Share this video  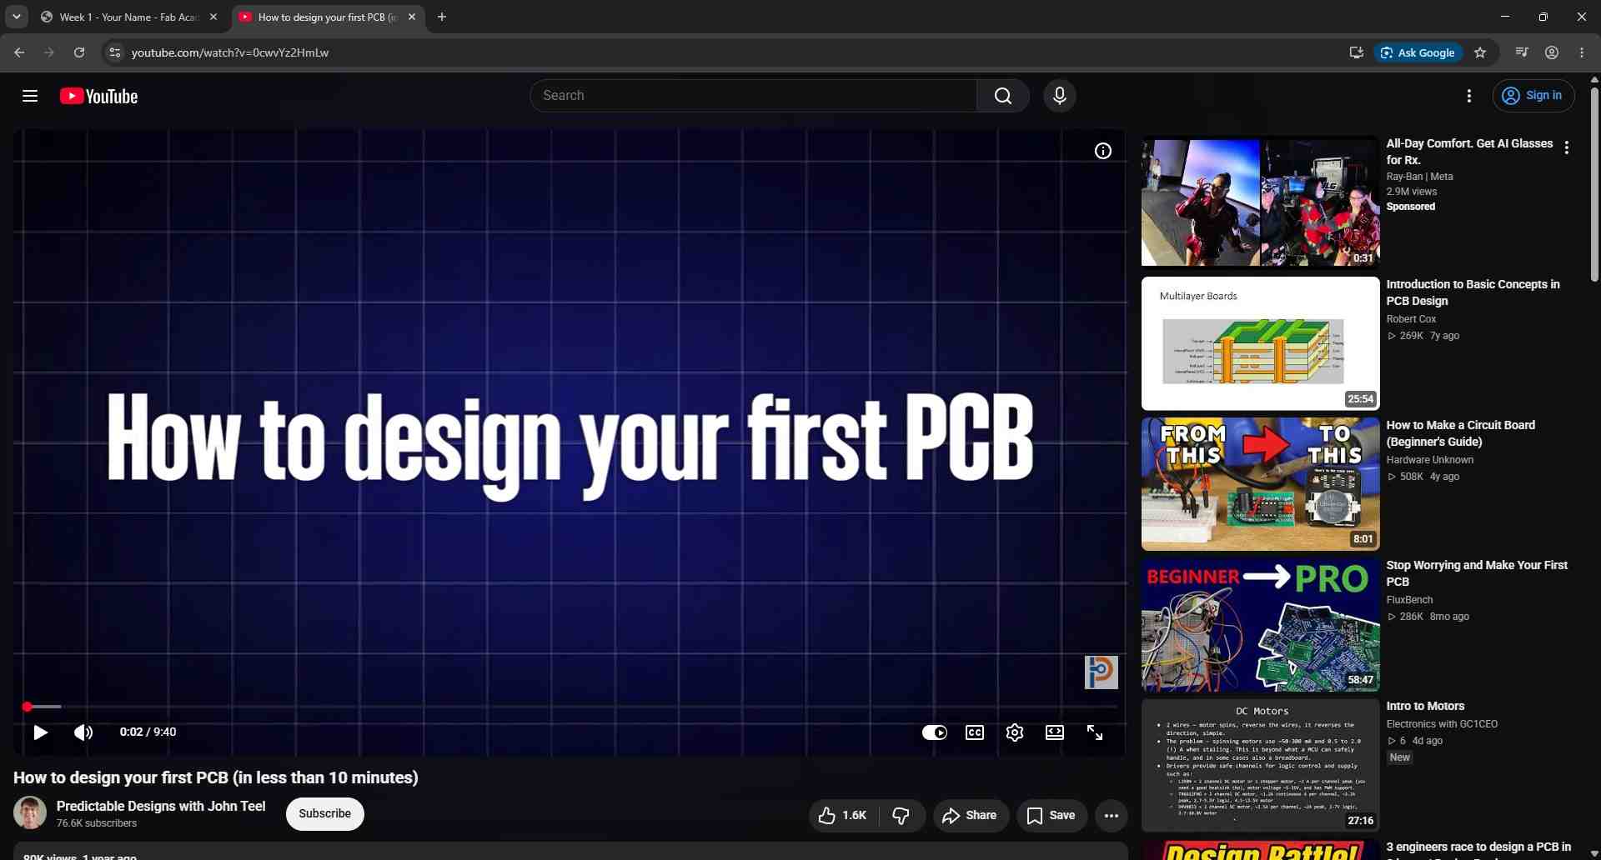971,816
